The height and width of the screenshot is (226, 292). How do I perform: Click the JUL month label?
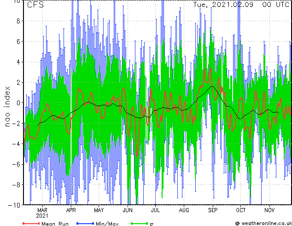click(155, 210)
